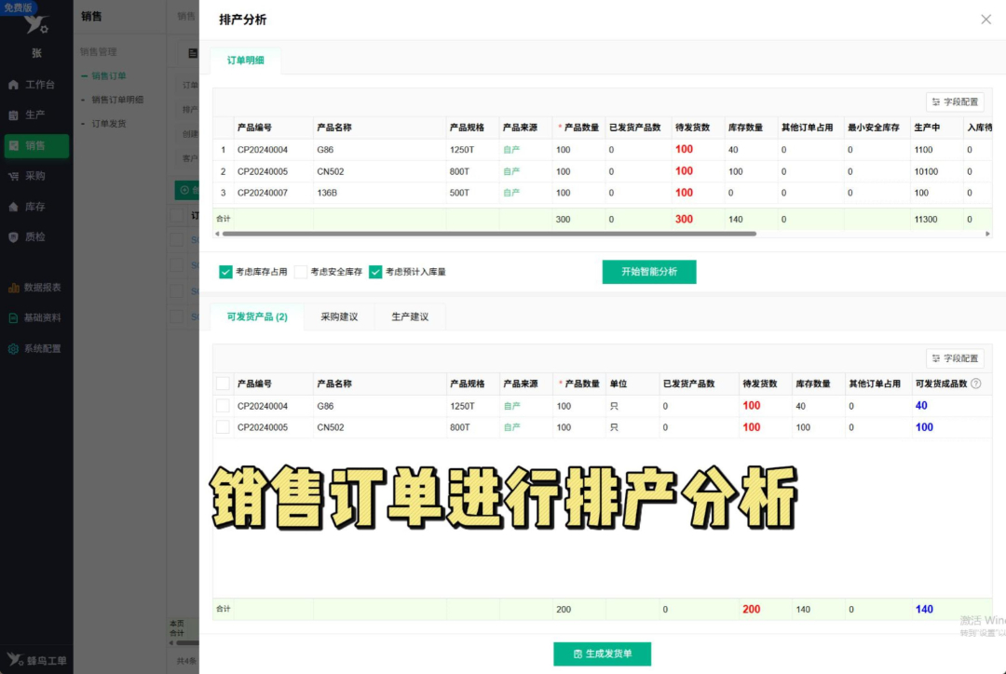Open the 采购 cart icon in sidebar
1006x674 pixels.
pos(13,176)
